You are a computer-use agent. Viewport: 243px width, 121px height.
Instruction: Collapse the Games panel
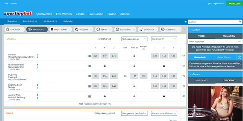click(x=215, y=74)
